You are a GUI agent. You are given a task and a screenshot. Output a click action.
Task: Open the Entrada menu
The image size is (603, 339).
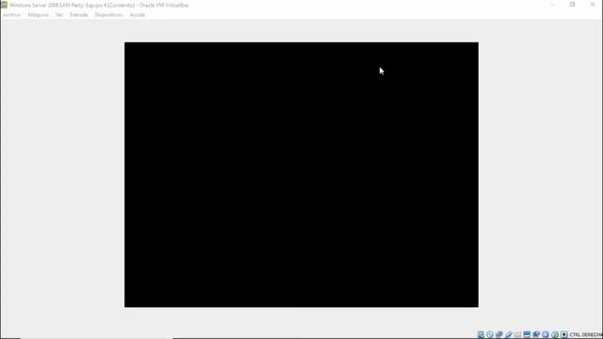click(79, 15)
